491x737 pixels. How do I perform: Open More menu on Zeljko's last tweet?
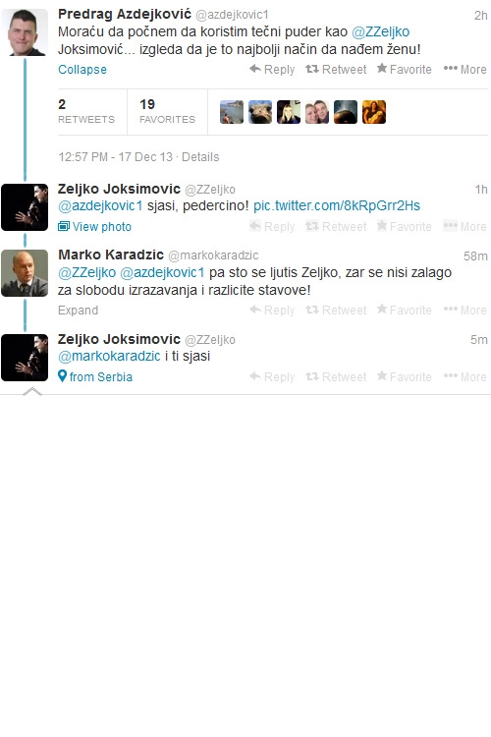coord(465,377)
